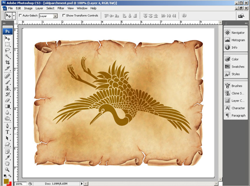The image size is (250, 186).
Task: Activate the Zoom tool in toolbox
Action: click(7, 169)
